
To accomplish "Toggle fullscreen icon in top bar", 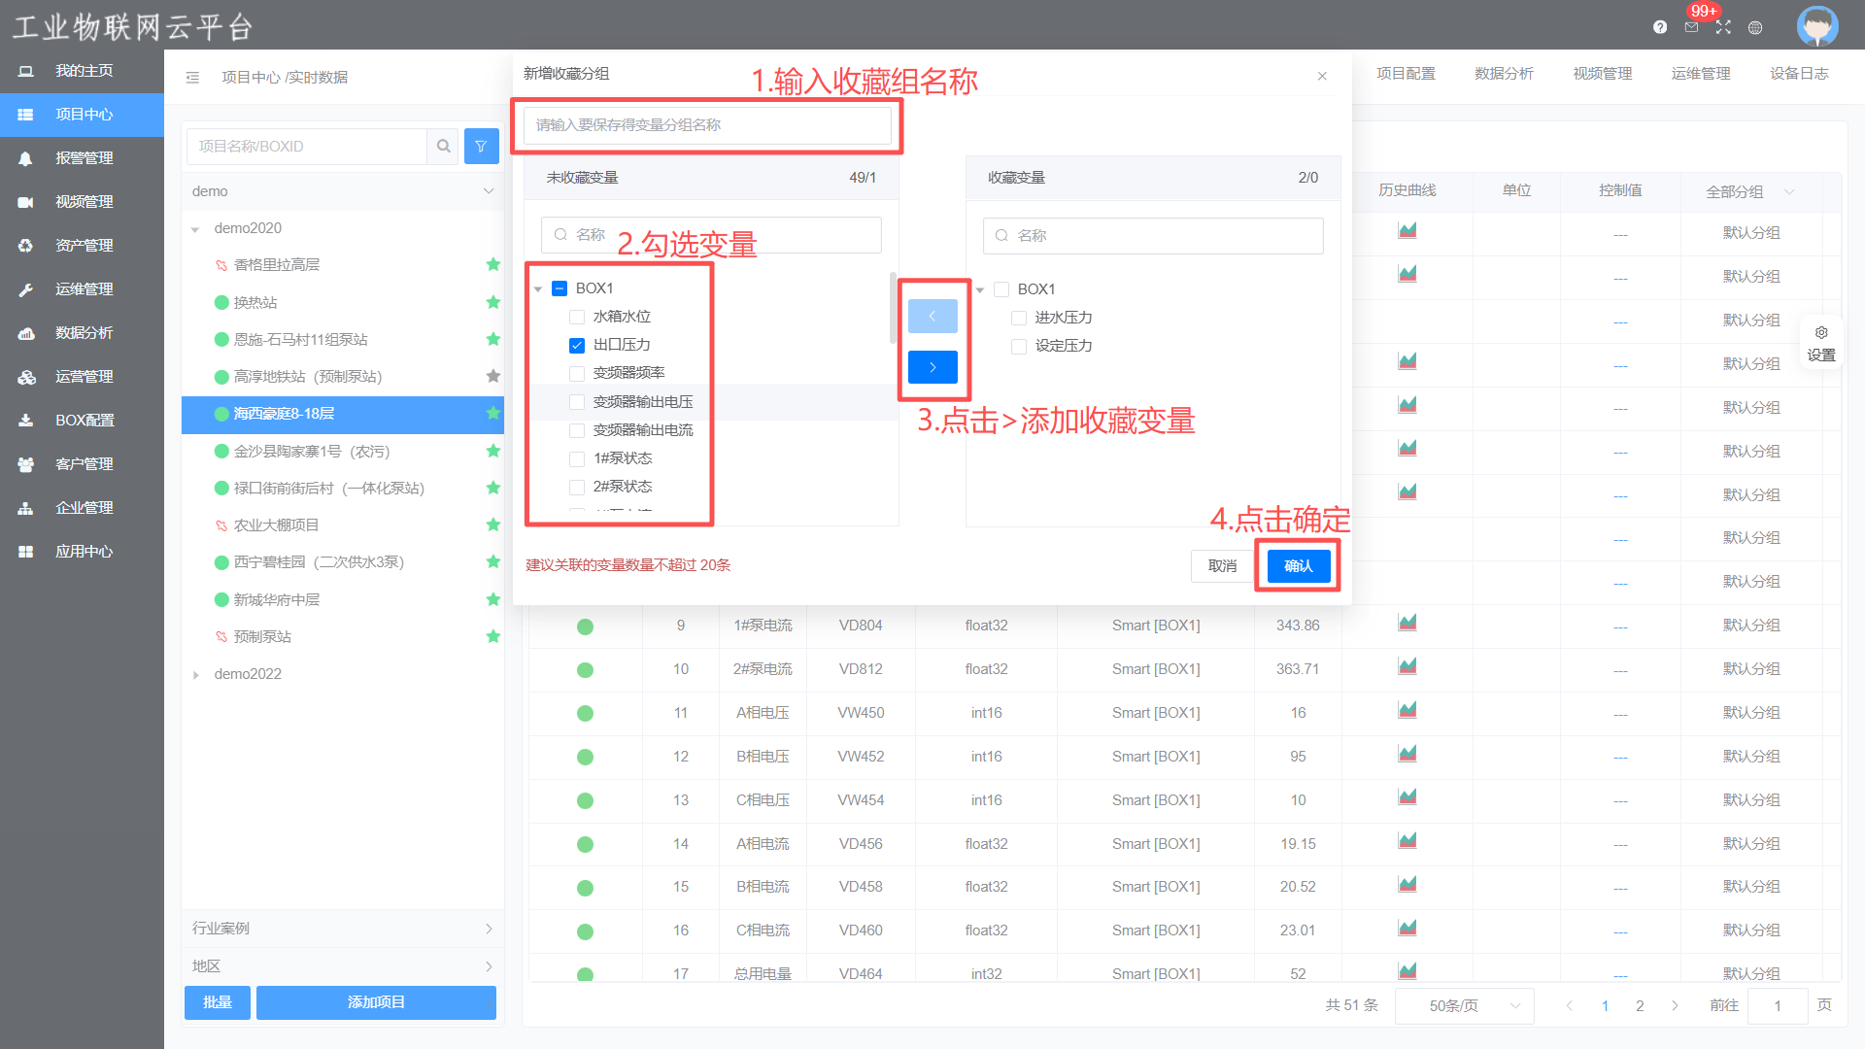I will coord(1723,27).
